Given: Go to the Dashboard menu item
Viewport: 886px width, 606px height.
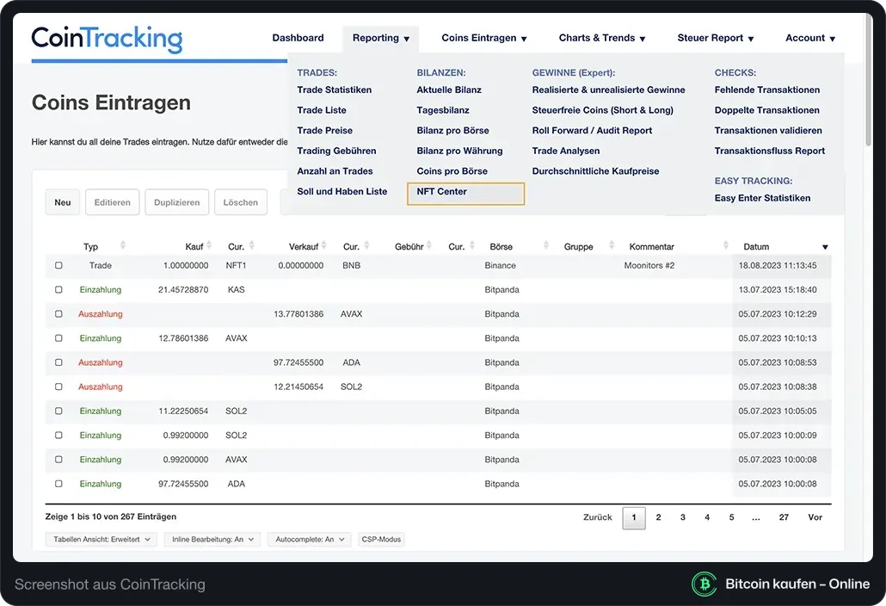Looking at the screenshot, I should (x=298, y=38).
